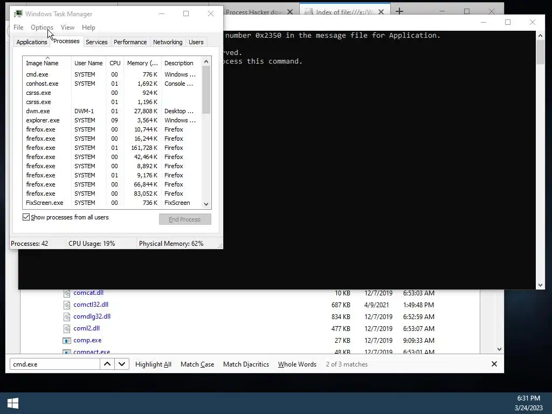552x414 pixels.
Task: Click the process list scrollbar thumb
Action: (x=206, y=90)
